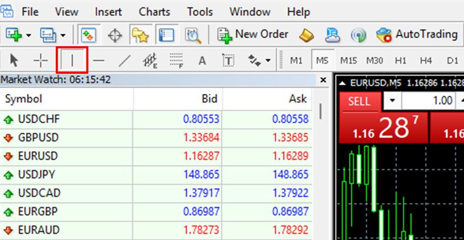464x240 pixels.
Task: Click the text label tool
Action: pos(228,61)
